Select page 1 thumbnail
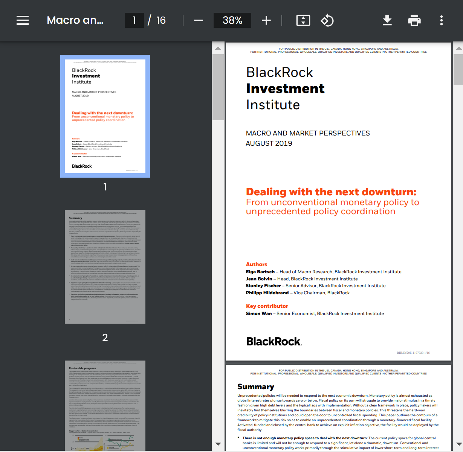The height and width of the screenshot is (452, 463). (x=105, y=116)
